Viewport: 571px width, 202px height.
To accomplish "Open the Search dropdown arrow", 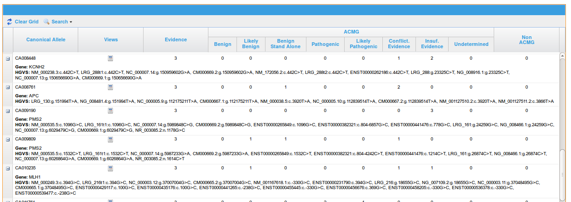I will 71,22.
